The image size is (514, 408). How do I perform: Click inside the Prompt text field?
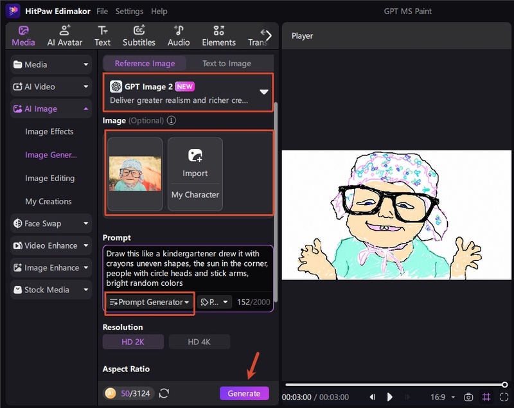coord(188,269)
